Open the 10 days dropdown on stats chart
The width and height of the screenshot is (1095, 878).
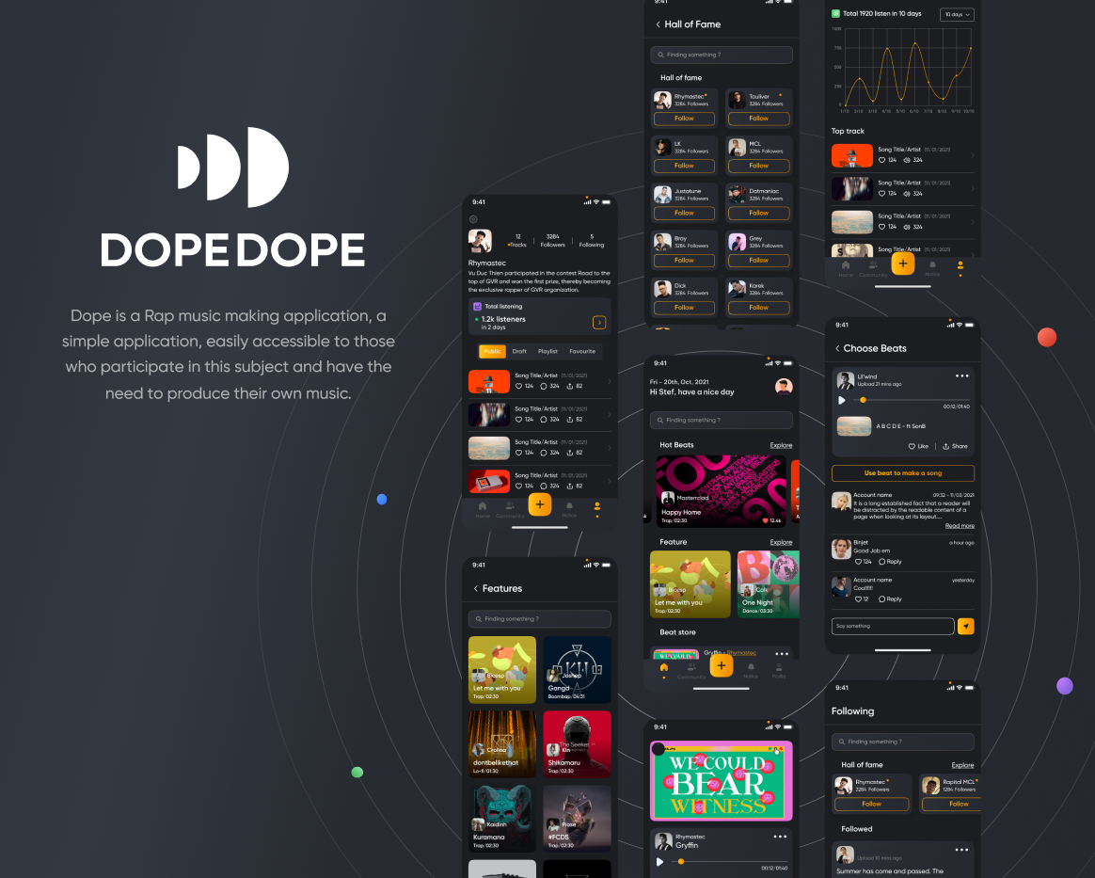(x=957, y=15)
